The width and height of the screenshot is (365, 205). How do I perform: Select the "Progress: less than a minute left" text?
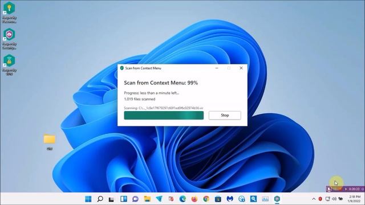click(x=152, y=93)
